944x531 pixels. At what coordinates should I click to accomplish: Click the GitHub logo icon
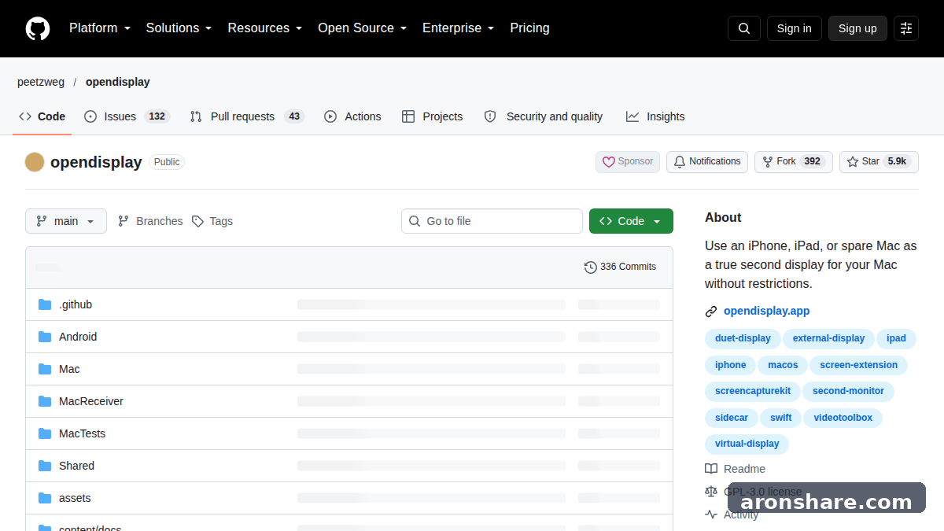[x=38, y=28]
